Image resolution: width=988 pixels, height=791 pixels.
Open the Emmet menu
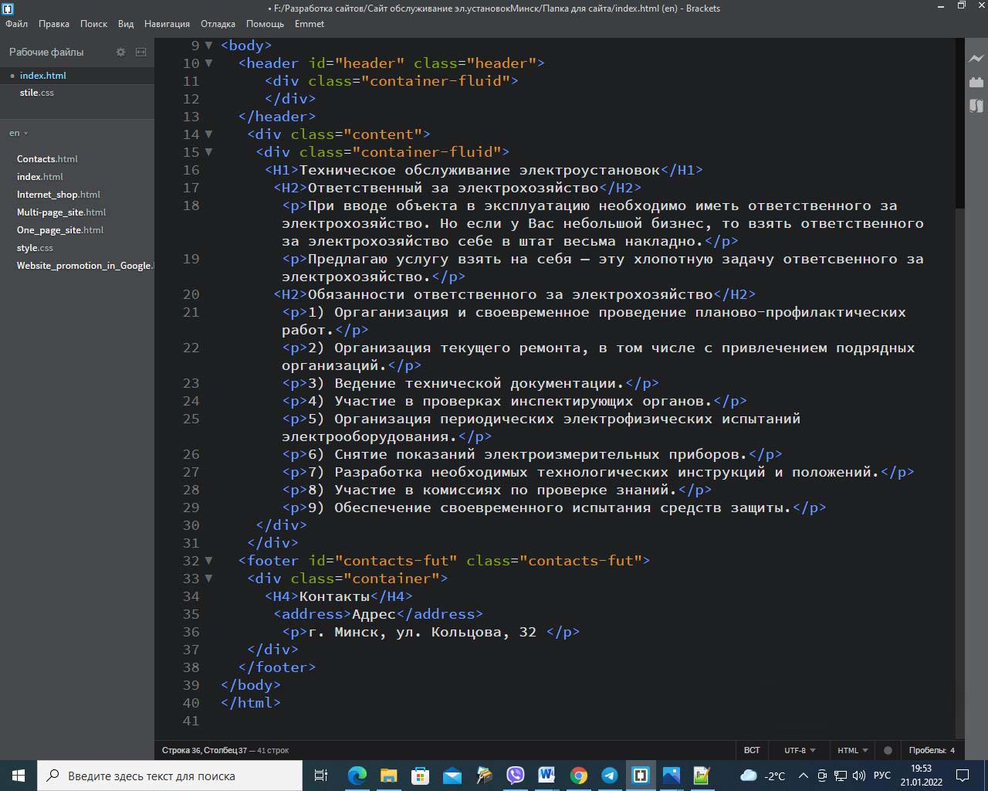point(309,24)
